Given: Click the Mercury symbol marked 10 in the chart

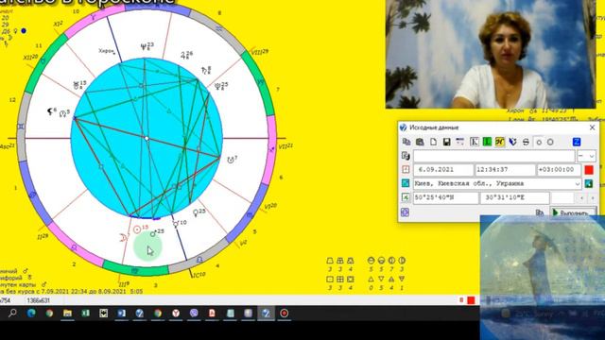Looking at the screenshot, I should pyautogui.click(x=175, y=224).
